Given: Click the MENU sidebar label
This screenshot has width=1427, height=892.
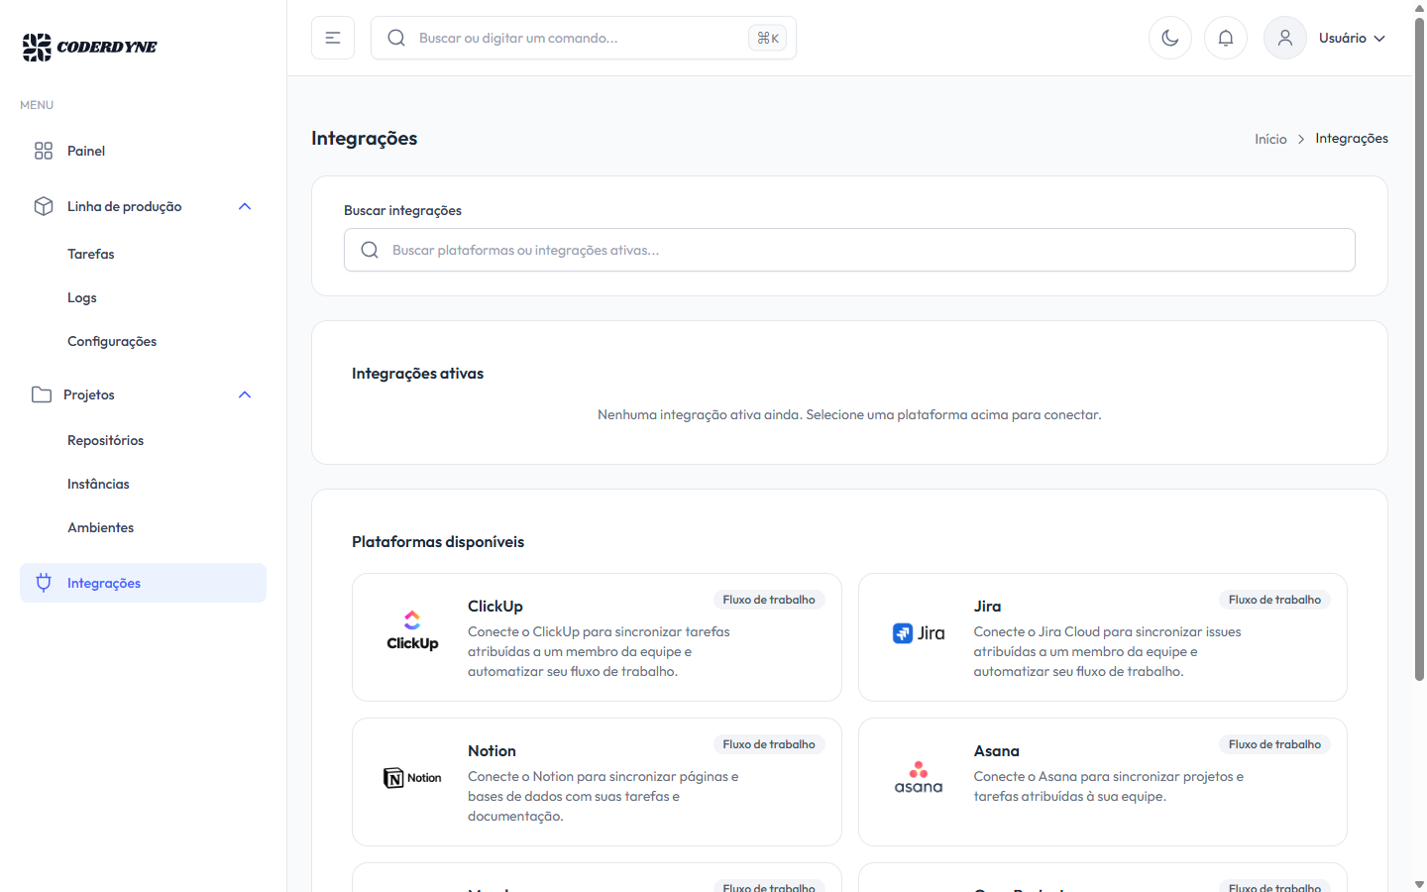Looking at the screenshot, I should coord(37,105).
